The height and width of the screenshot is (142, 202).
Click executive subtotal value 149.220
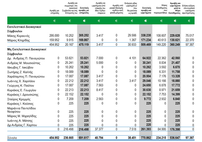[161, 45]
